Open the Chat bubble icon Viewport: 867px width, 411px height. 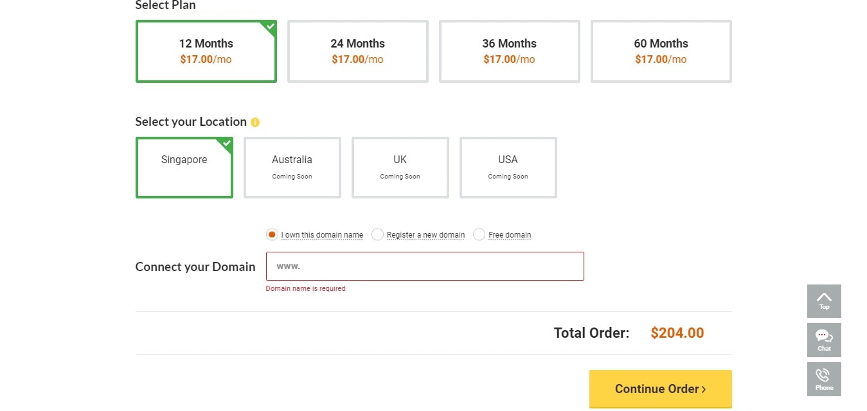[x=824, y=336]
